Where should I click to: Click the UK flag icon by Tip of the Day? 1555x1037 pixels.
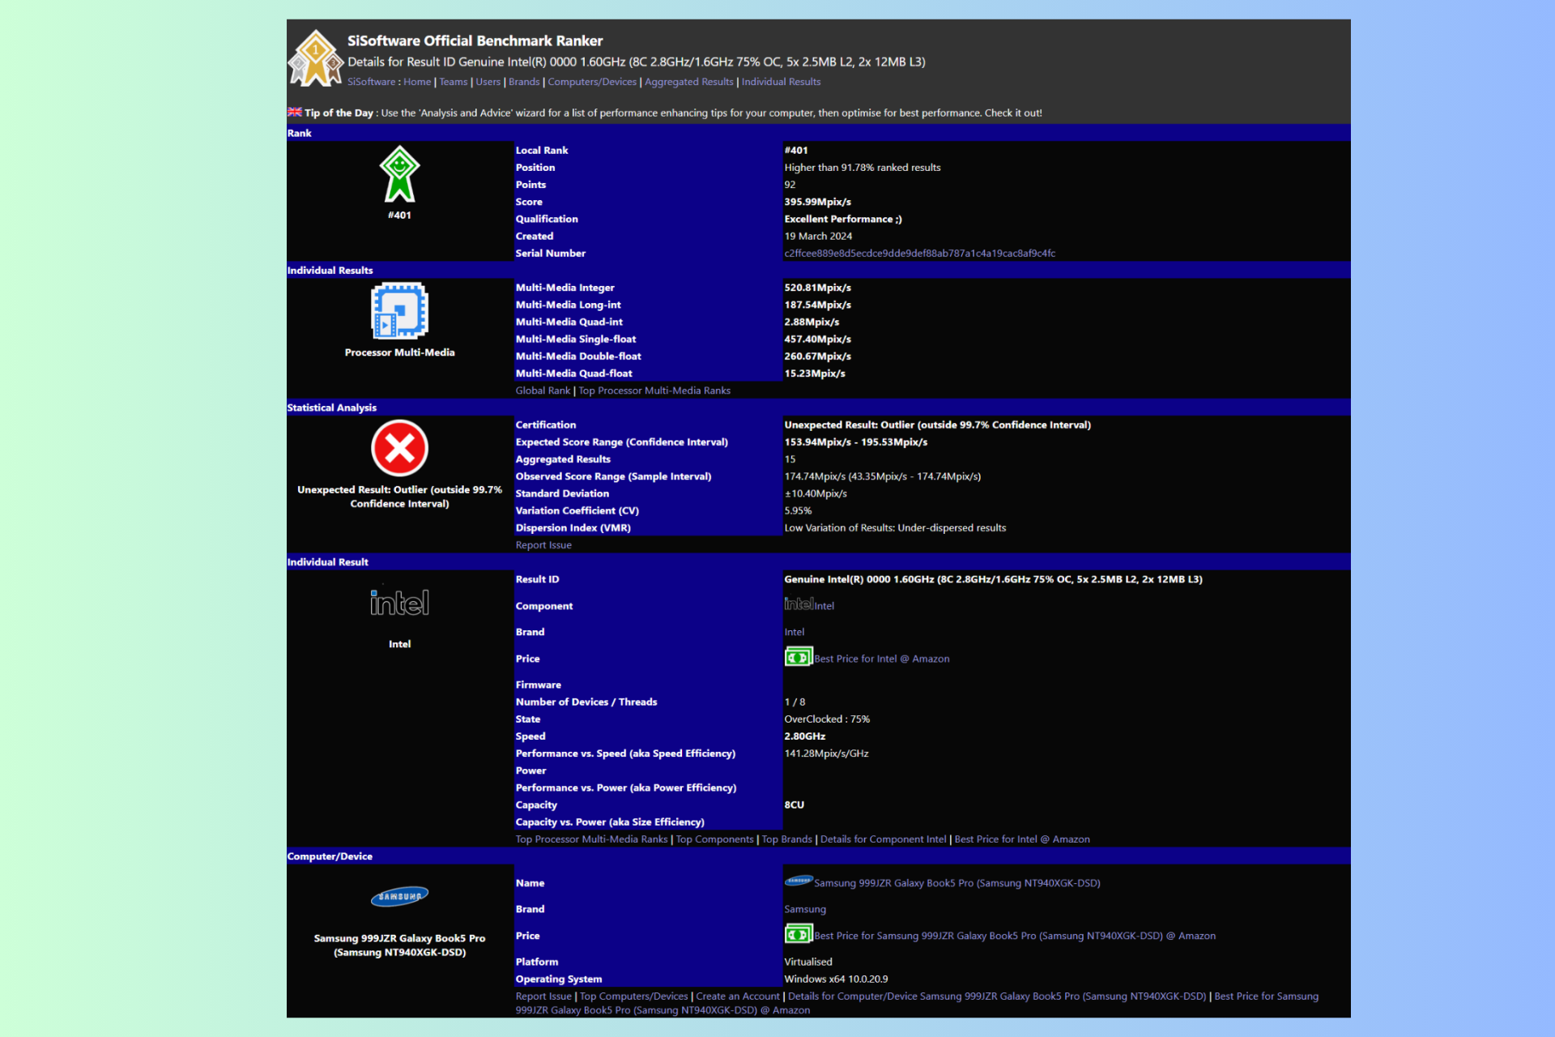click(x=295, y=112)
